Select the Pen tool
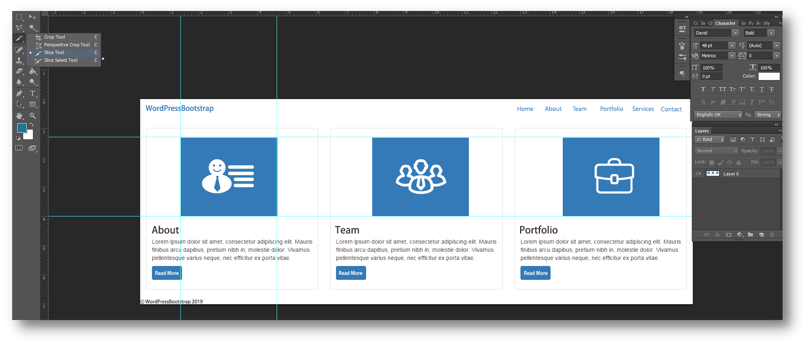Viewport: 811px width, 346px height. click(19, 93)
